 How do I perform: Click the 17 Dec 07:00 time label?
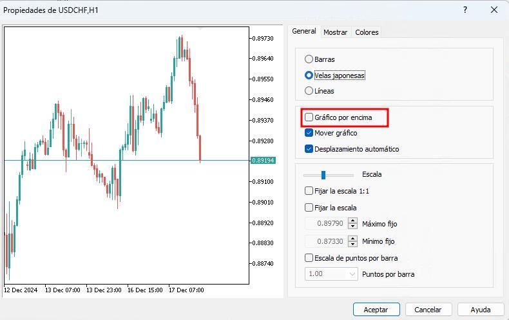(x=186, y=290)
